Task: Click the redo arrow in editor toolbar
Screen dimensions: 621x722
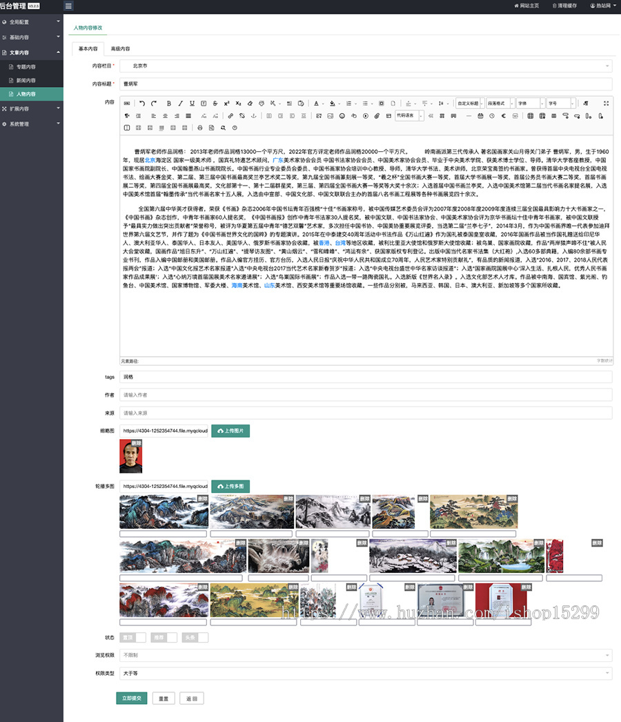Action: tap(154, 104)
